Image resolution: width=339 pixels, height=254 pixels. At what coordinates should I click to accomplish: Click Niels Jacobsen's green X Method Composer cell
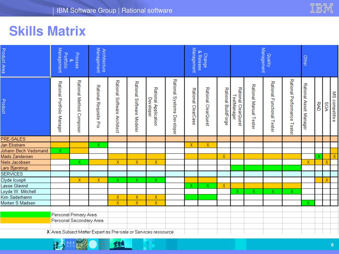79,162
